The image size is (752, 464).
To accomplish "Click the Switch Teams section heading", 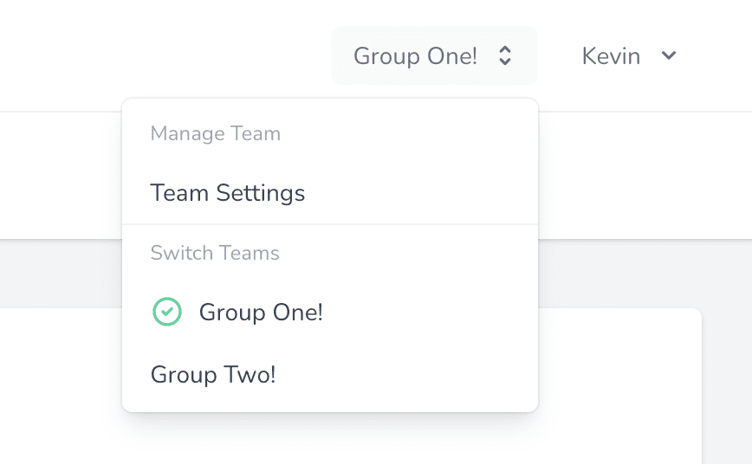I will pos(215,253).
